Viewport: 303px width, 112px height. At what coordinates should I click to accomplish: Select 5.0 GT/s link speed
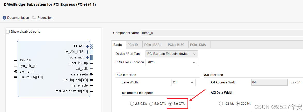[151, 104]
